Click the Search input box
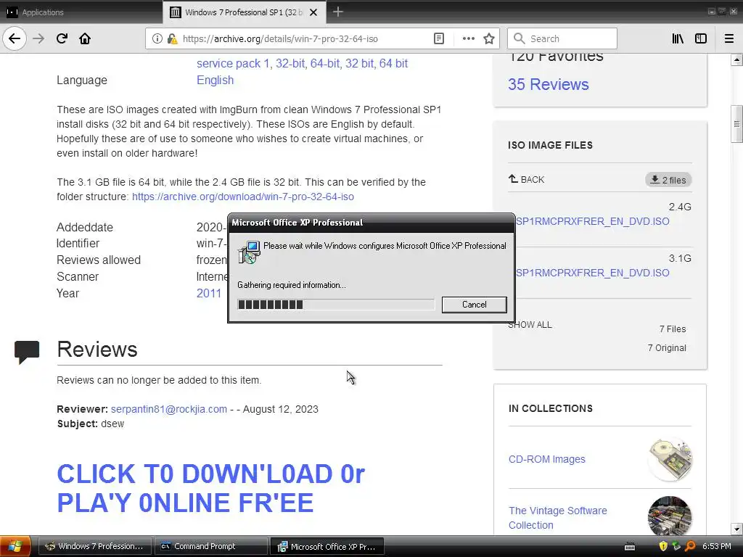The width and height of the screenshot is (743, 557). [x=562, y=38]
